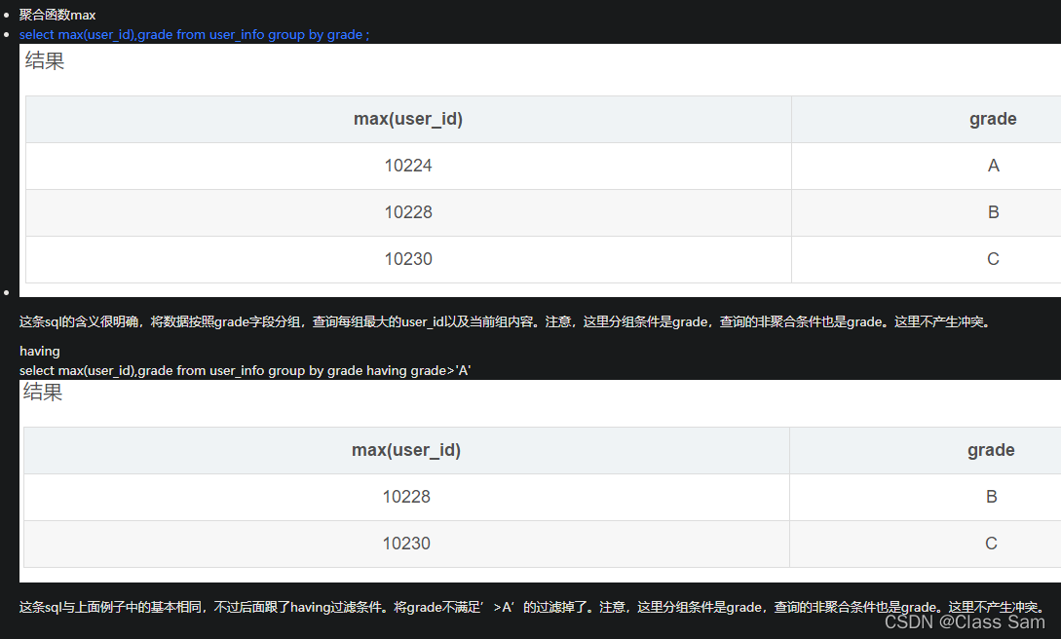Click the second '结果' heading
Viewport: 1061px width, 639px height.
click(43, 393)
